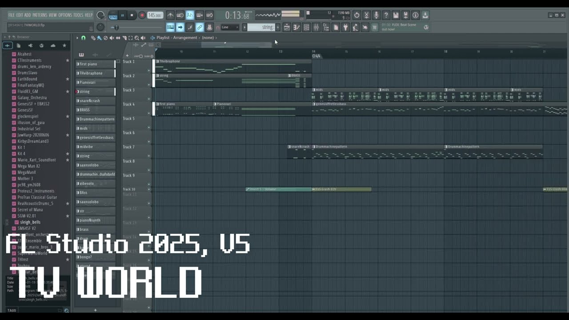
Task: Open the project info icon
Action: click(415, 15)
